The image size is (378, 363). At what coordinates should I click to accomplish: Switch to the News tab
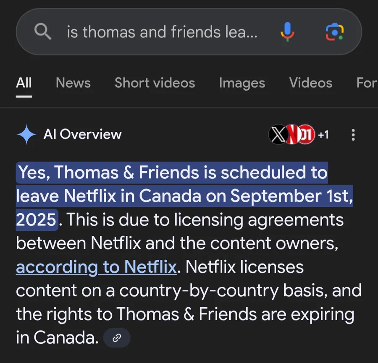tap(73, 83)
